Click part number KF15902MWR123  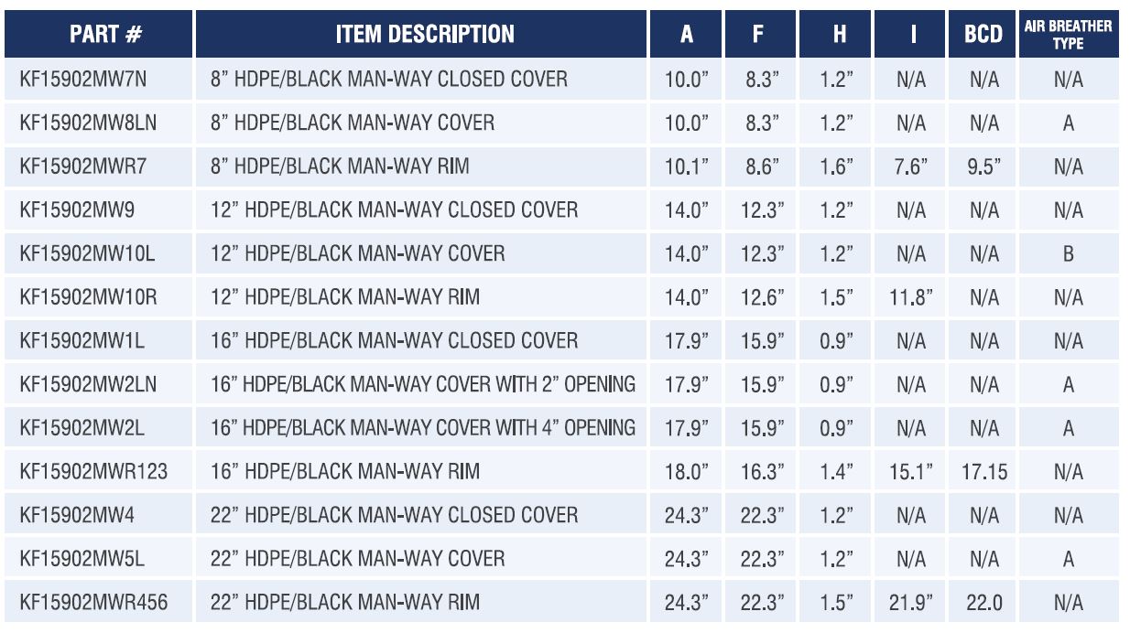pos(93,472)
